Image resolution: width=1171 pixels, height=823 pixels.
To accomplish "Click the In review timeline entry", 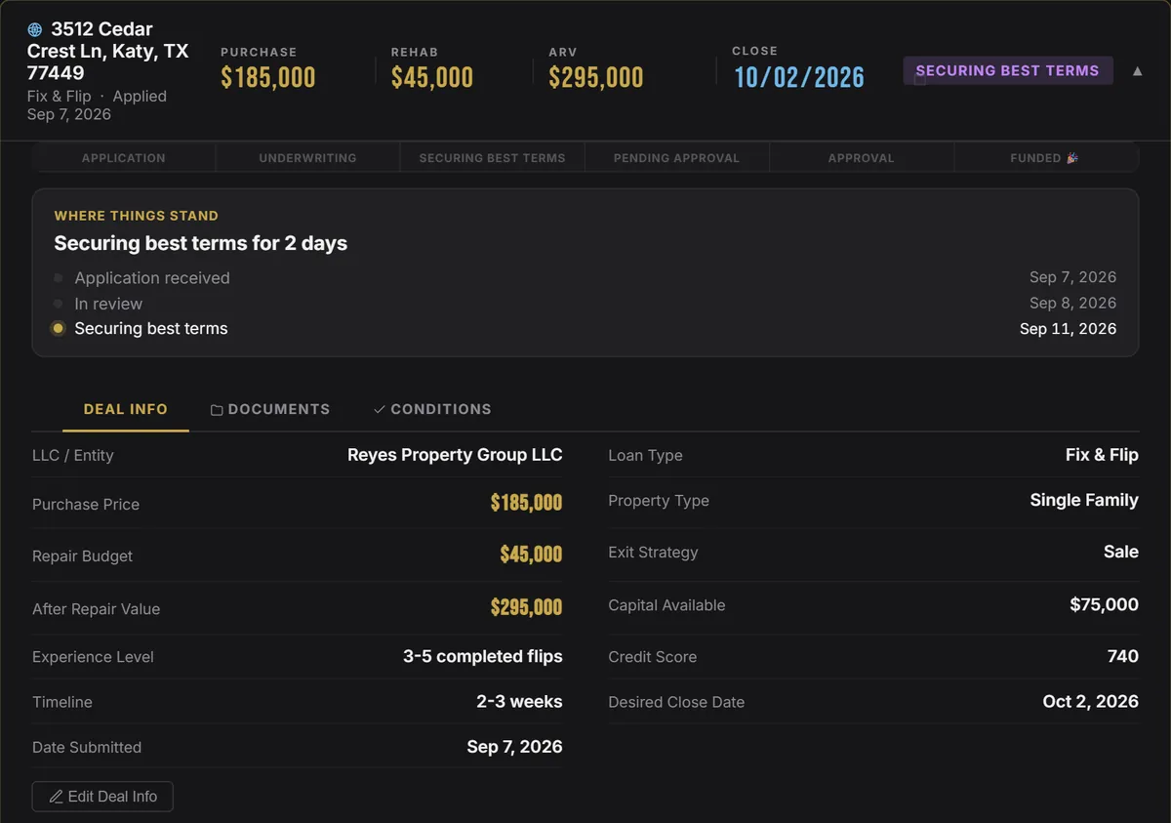I will 108,304.
